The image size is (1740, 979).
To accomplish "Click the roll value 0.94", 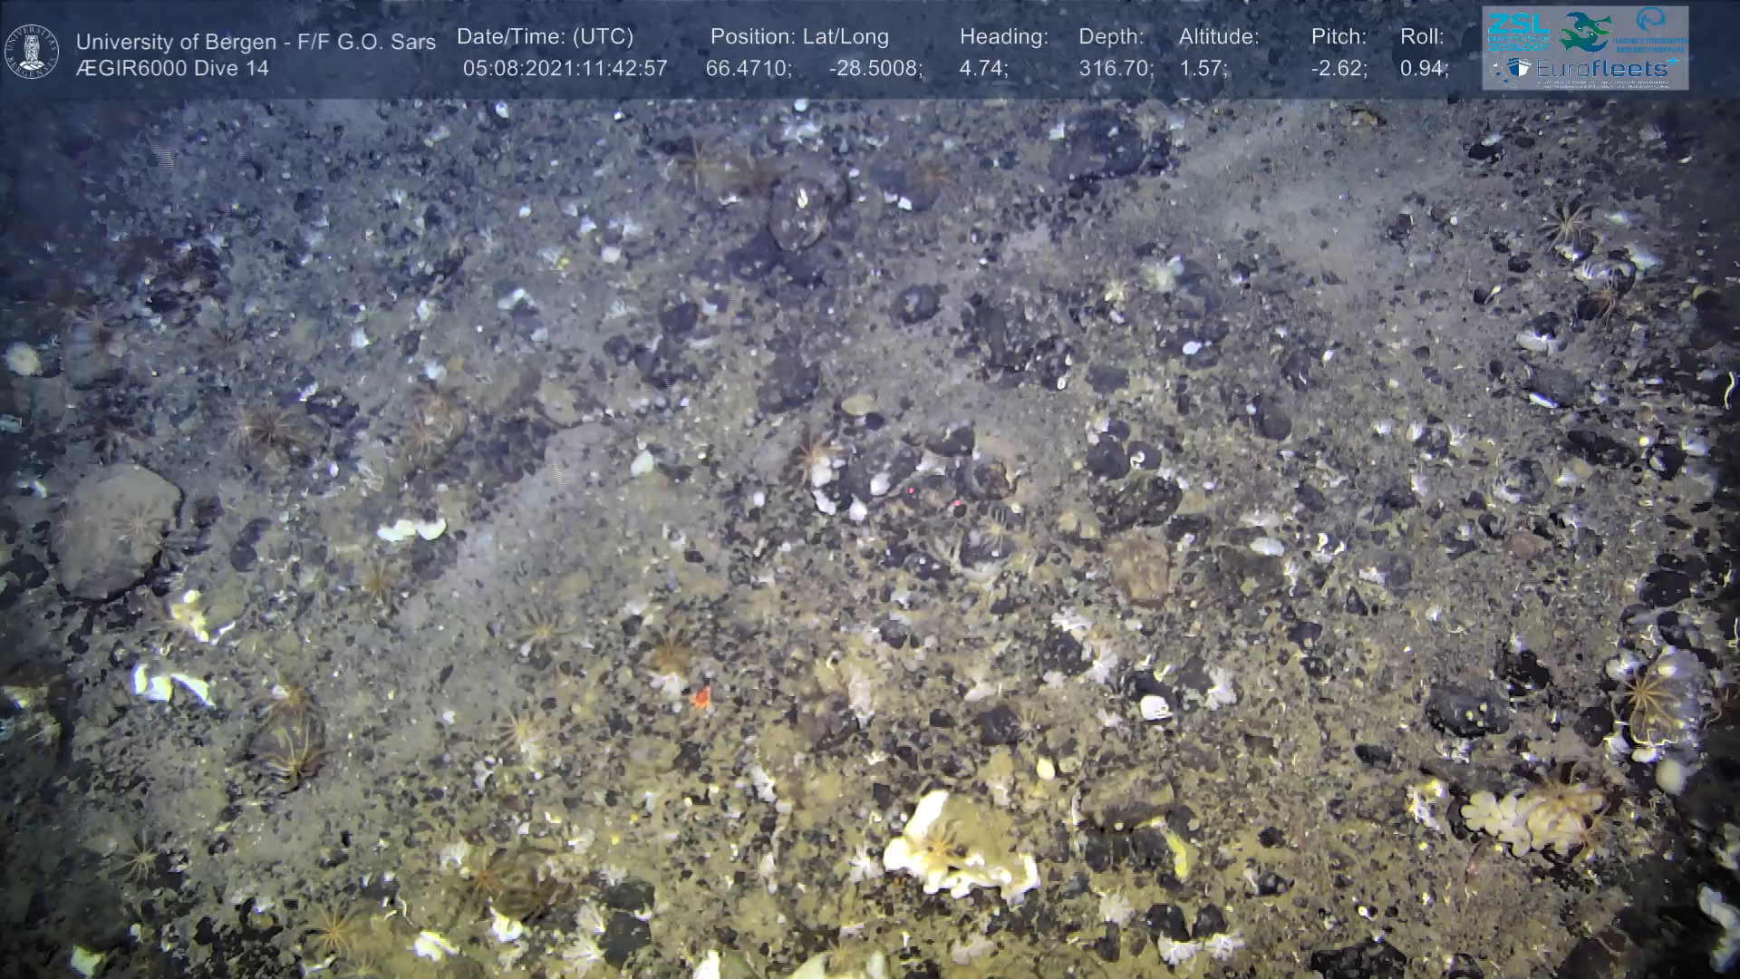I will (x=1423, y=69).
